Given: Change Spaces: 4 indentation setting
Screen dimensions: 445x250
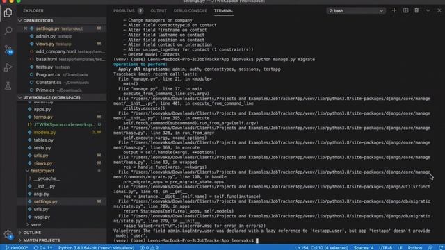Looking at the screenshot, I should coord(364,247).
